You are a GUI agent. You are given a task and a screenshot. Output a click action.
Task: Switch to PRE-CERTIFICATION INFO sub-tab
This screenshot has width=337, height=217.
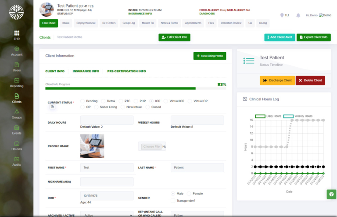point(126,71)
